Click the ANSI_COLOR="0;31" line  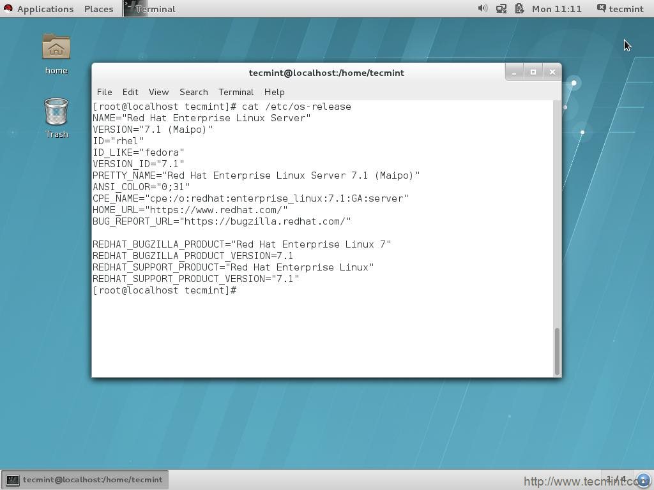tap(141, 187)
